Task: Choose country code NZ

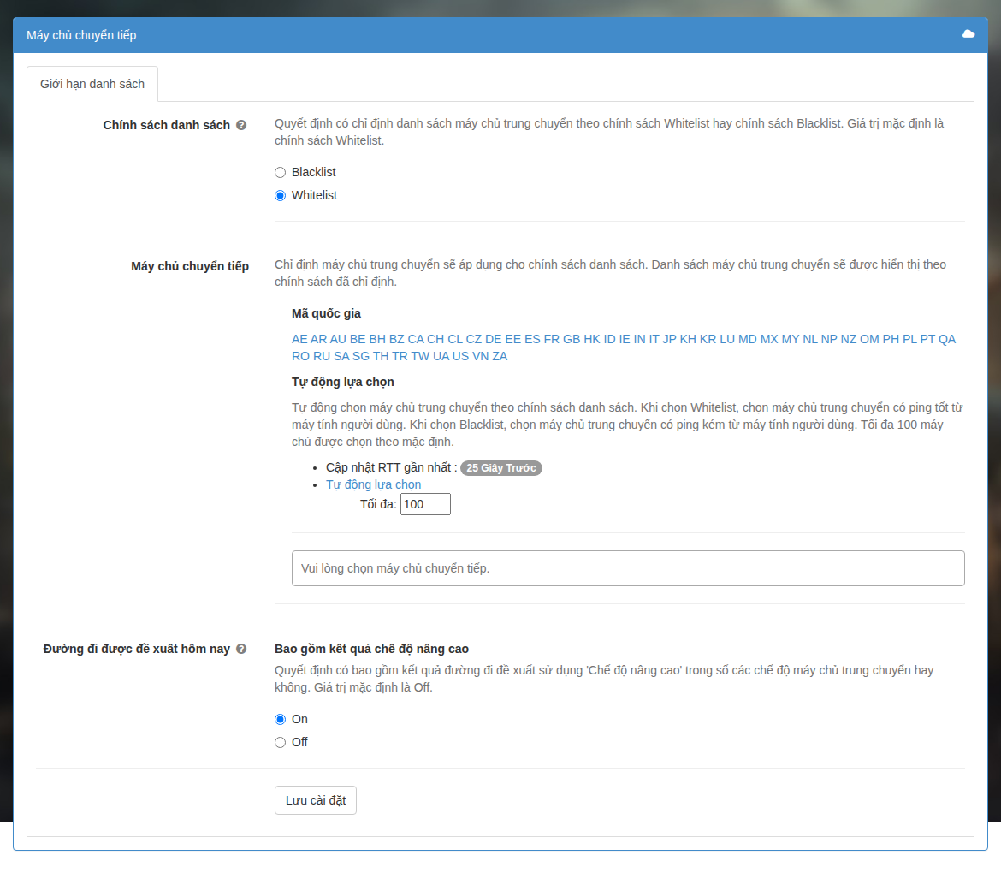Action: [849, 339]
